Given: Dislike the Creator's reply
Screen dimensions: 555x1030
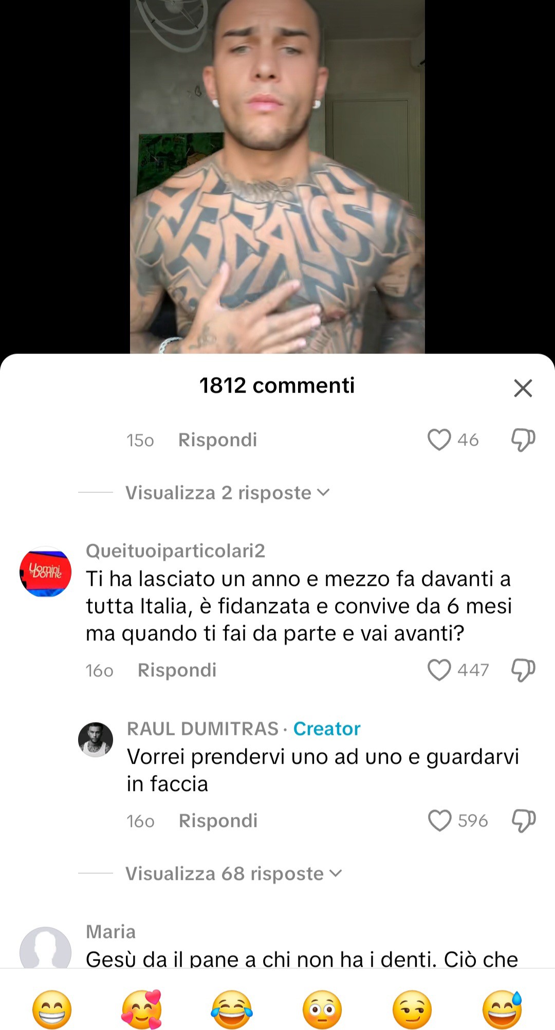Looking at the screenshot, I should point(524,821).
